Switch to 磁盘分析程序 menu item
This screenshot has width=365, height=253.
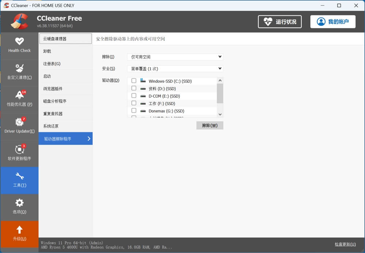tap(55, 101)
